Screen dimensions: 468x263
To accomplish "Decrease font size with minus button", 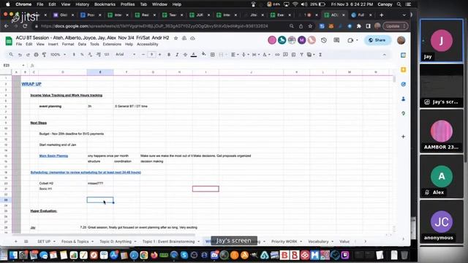I will [x=143, y=55].
